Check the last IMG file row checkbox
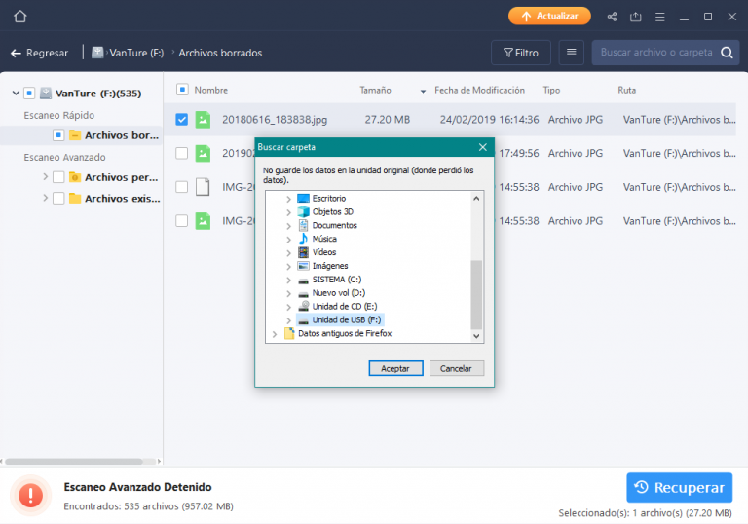This screenshot has width=748, height=524. click(182, 220)
